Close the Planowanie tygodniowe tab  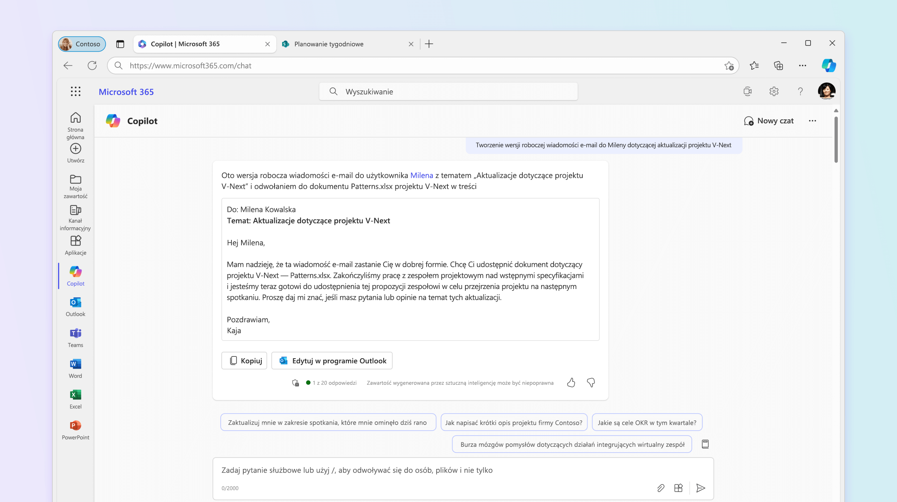[x=411, y=44]
